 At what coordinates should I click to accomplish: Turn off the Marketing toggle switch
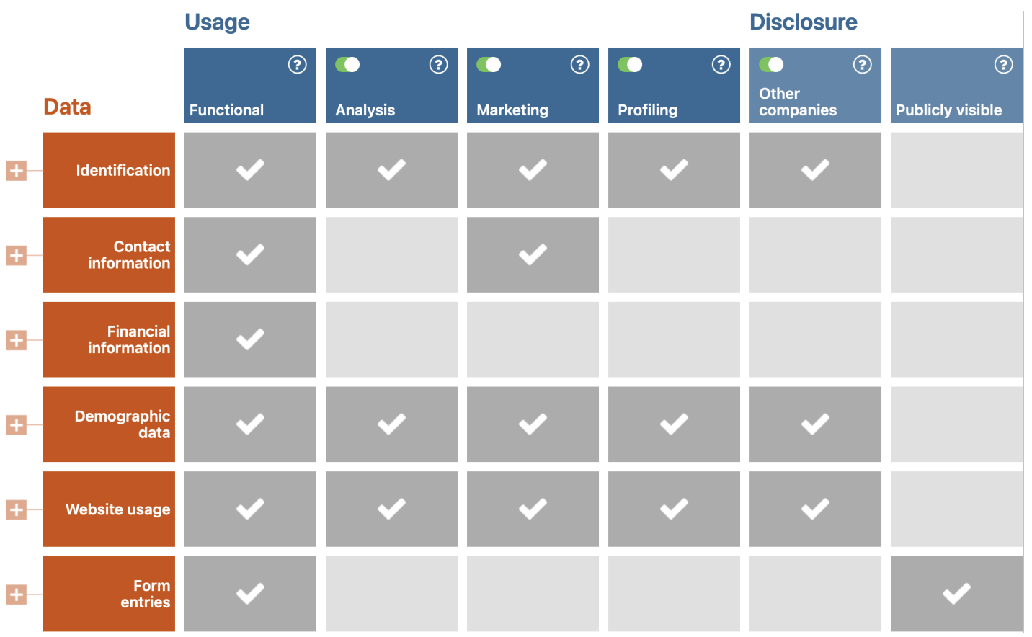489,65
